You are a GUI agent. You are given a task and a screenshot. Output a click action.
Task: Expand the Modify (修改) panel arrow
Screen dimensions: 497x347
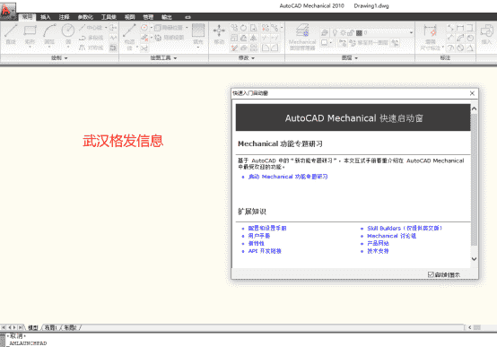pos(253,58)
